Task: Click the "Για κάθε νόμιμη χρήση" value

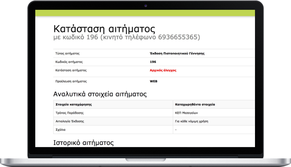Action: [x=192, y=121]
